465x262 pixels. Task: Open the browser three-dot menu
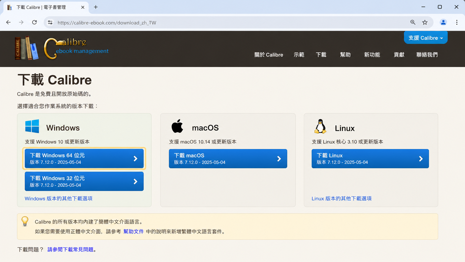point(457,23)
